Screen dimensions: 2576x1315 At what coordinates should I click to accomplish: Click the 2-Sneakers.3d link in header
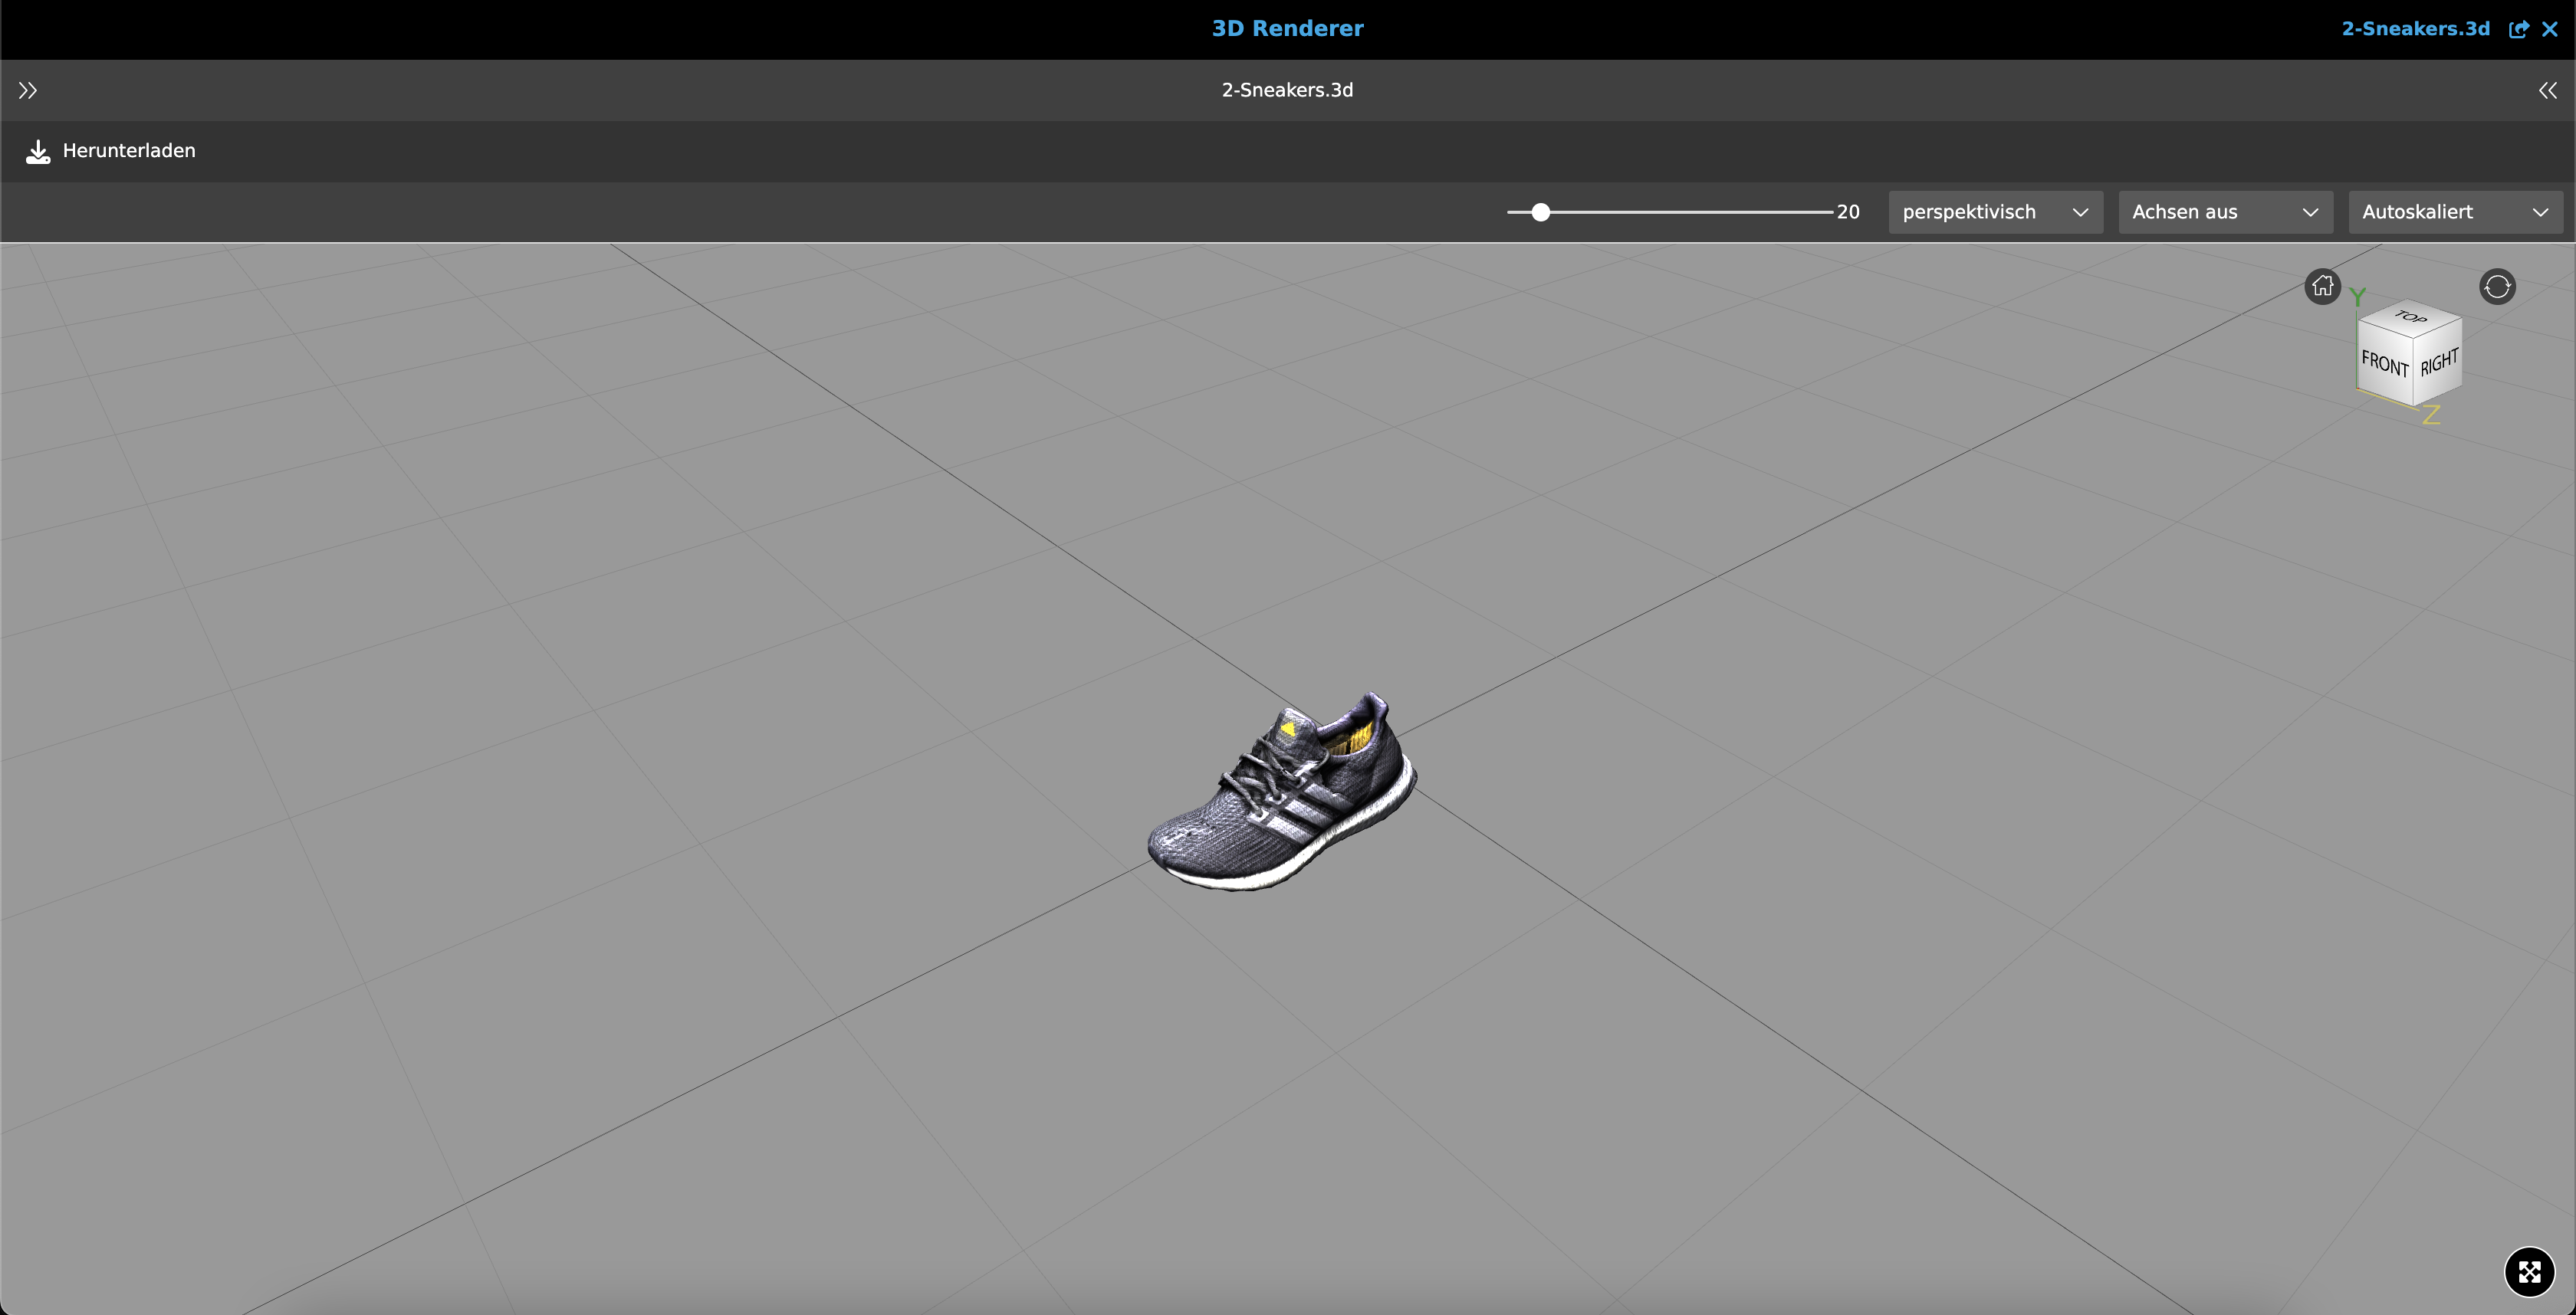point(2415,29)
